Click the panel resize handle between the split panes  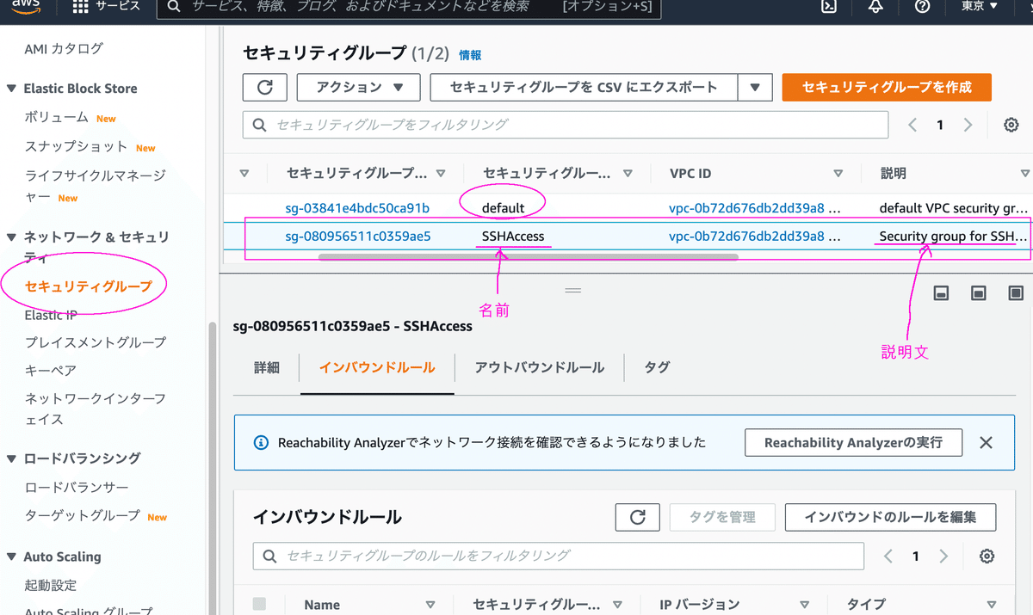572,291
